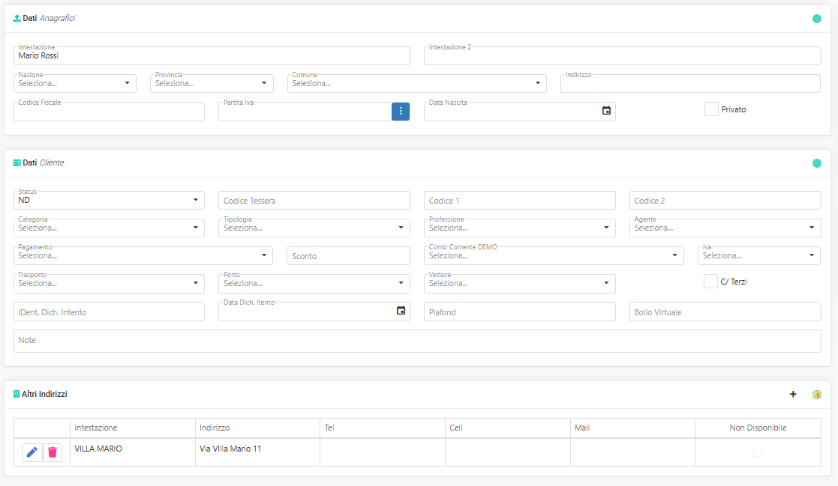Add new address with plus icon
This screenshot has width=838, height=486.
pyautogui.click(x=793, y=394)
